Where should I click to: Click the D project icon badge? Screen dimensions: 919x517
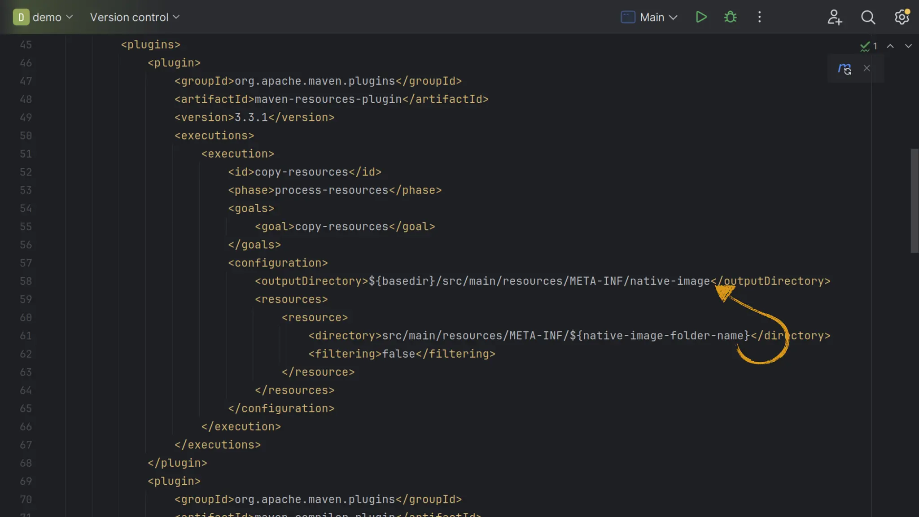point(21,17)
